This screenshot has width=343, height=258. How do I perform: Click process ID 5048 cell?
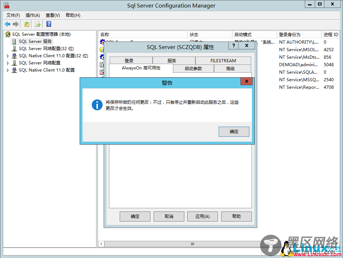329,65
